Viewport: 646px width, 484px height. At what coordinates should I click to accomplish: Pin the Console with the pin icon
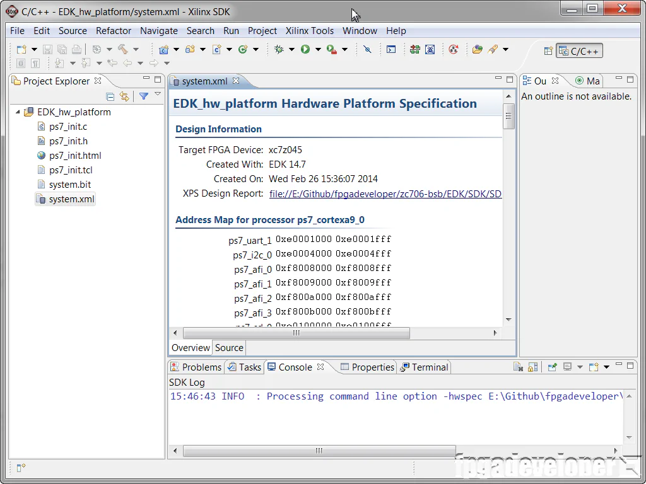pyautogui.click(x=552, y=367)
